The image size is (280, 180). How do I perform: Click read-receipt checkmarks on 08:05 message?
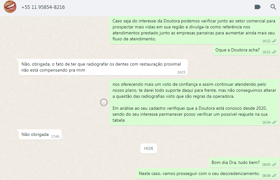point(274,165)
